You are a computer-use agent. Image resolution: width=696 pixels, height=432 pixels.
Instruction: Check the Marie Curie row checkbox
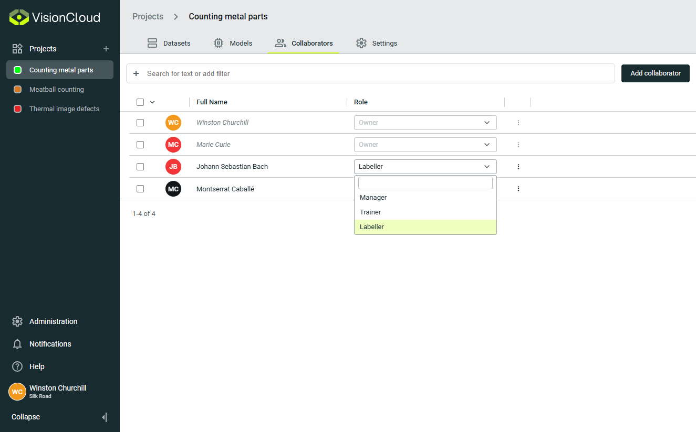coord(140,145)
